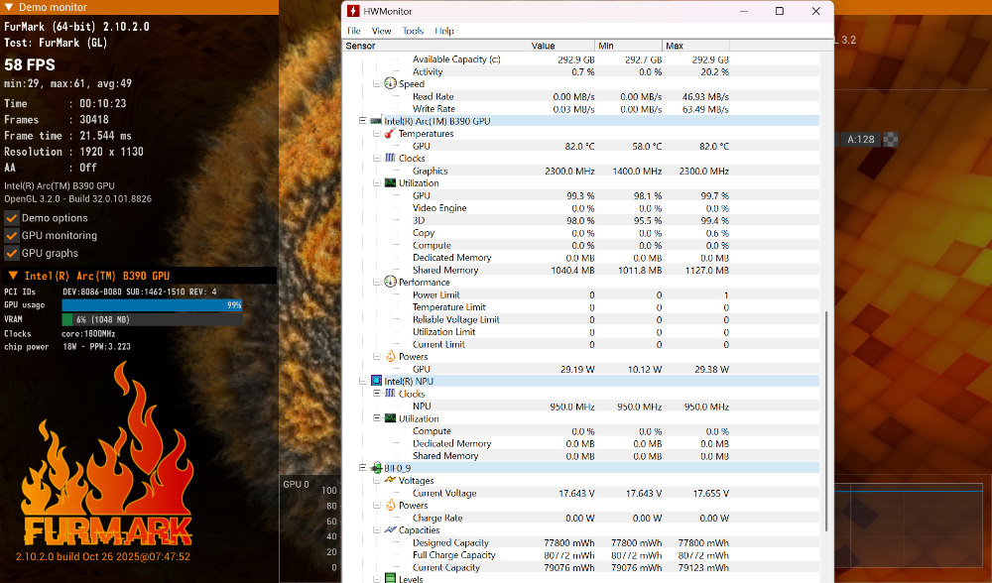Screen dimensions: 992x583
Task: Collapse the Capacities node under BIF0_9
Action: (x=376, y=529)
